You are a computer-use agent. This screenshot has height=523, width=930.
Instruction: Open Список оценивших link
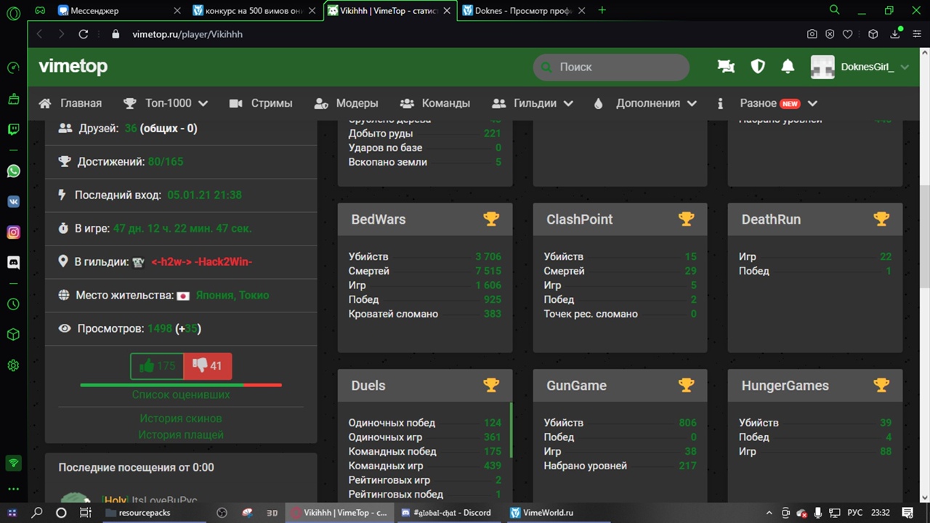pos(181,394)
